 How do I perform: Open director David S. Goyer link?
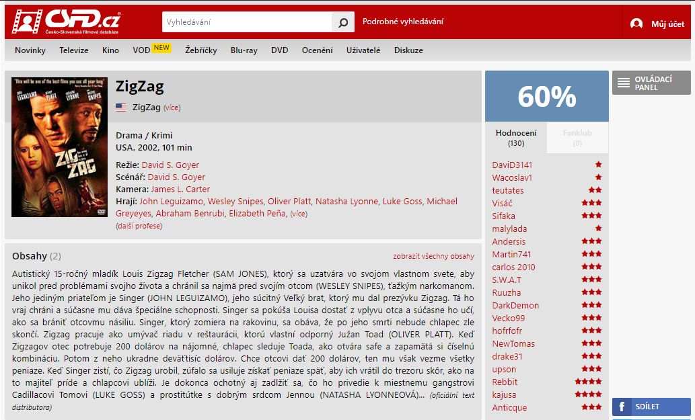point(170,165)
